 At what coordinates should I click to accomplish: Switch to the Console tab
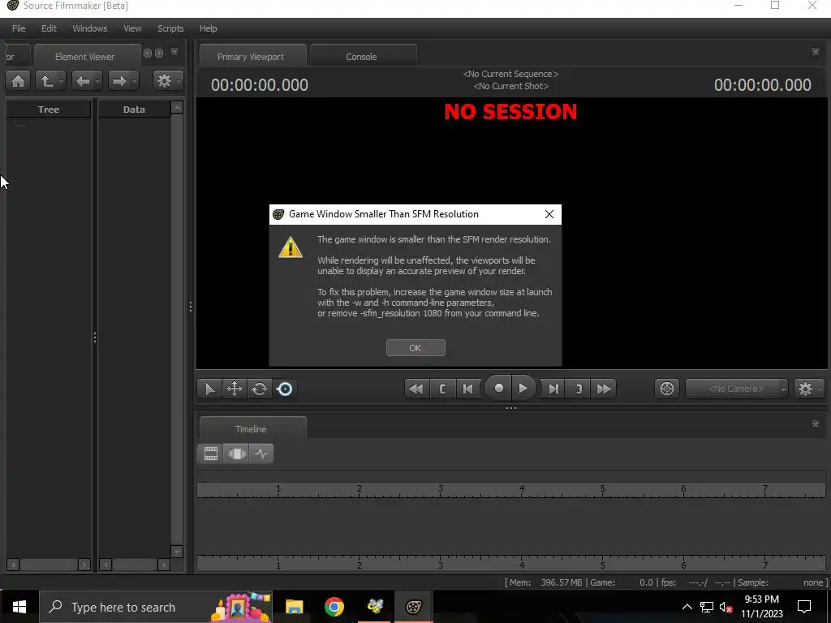[x=361, y=57]
